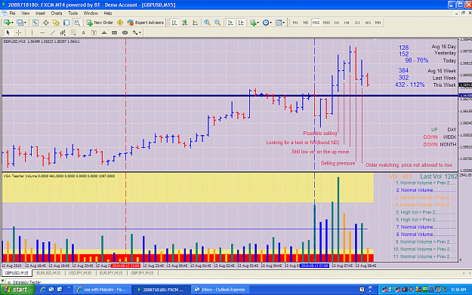This screenshot has height=295, width=472.
Task: Switch to the GBPJPY,M15 chart tab
Action: click(x=142, y=273)
